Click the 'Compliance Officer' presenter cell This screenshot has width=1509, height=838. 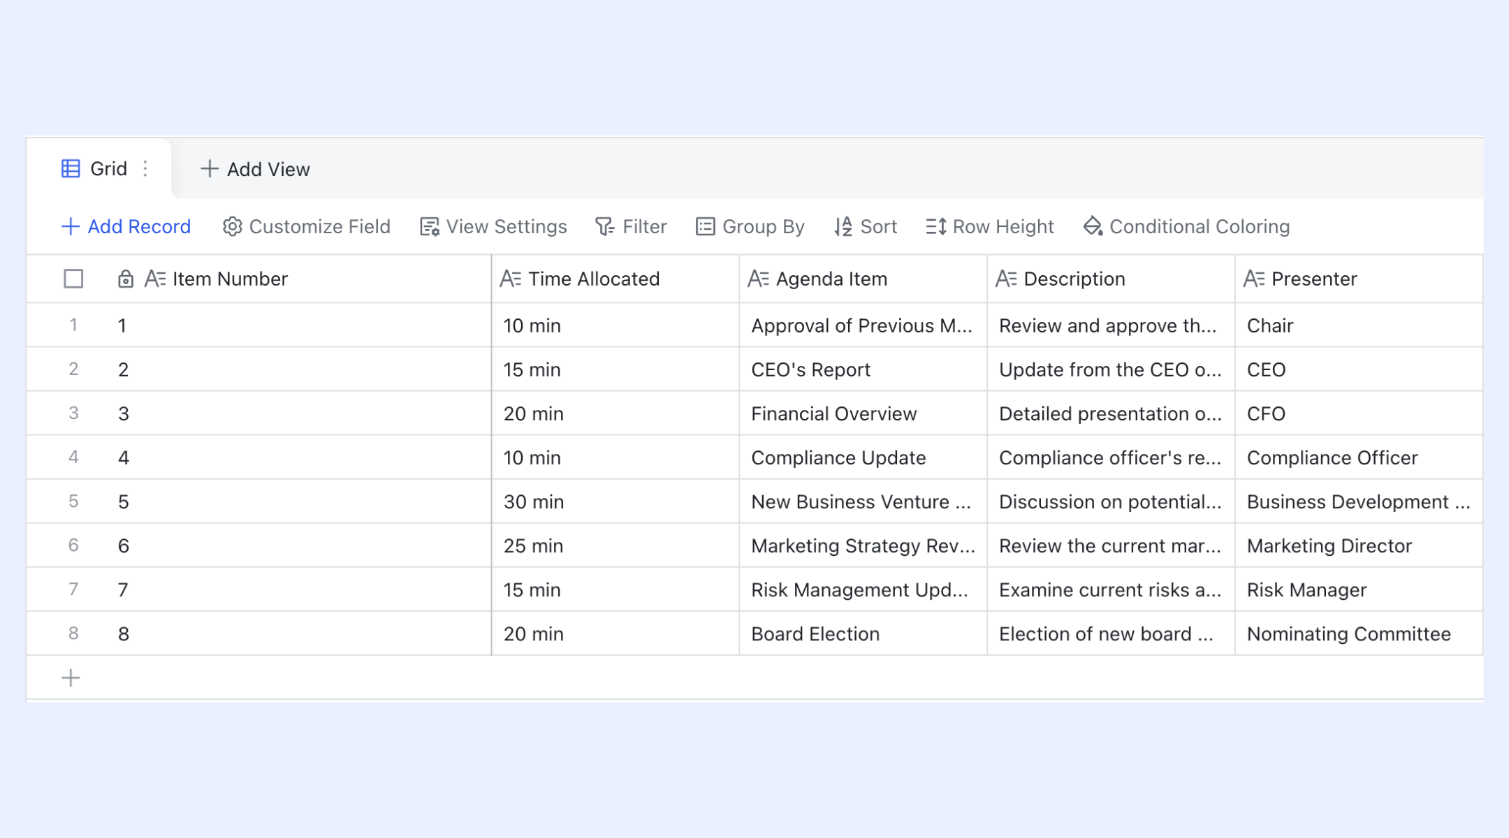pyautogui.click(x=1359, y=457)
